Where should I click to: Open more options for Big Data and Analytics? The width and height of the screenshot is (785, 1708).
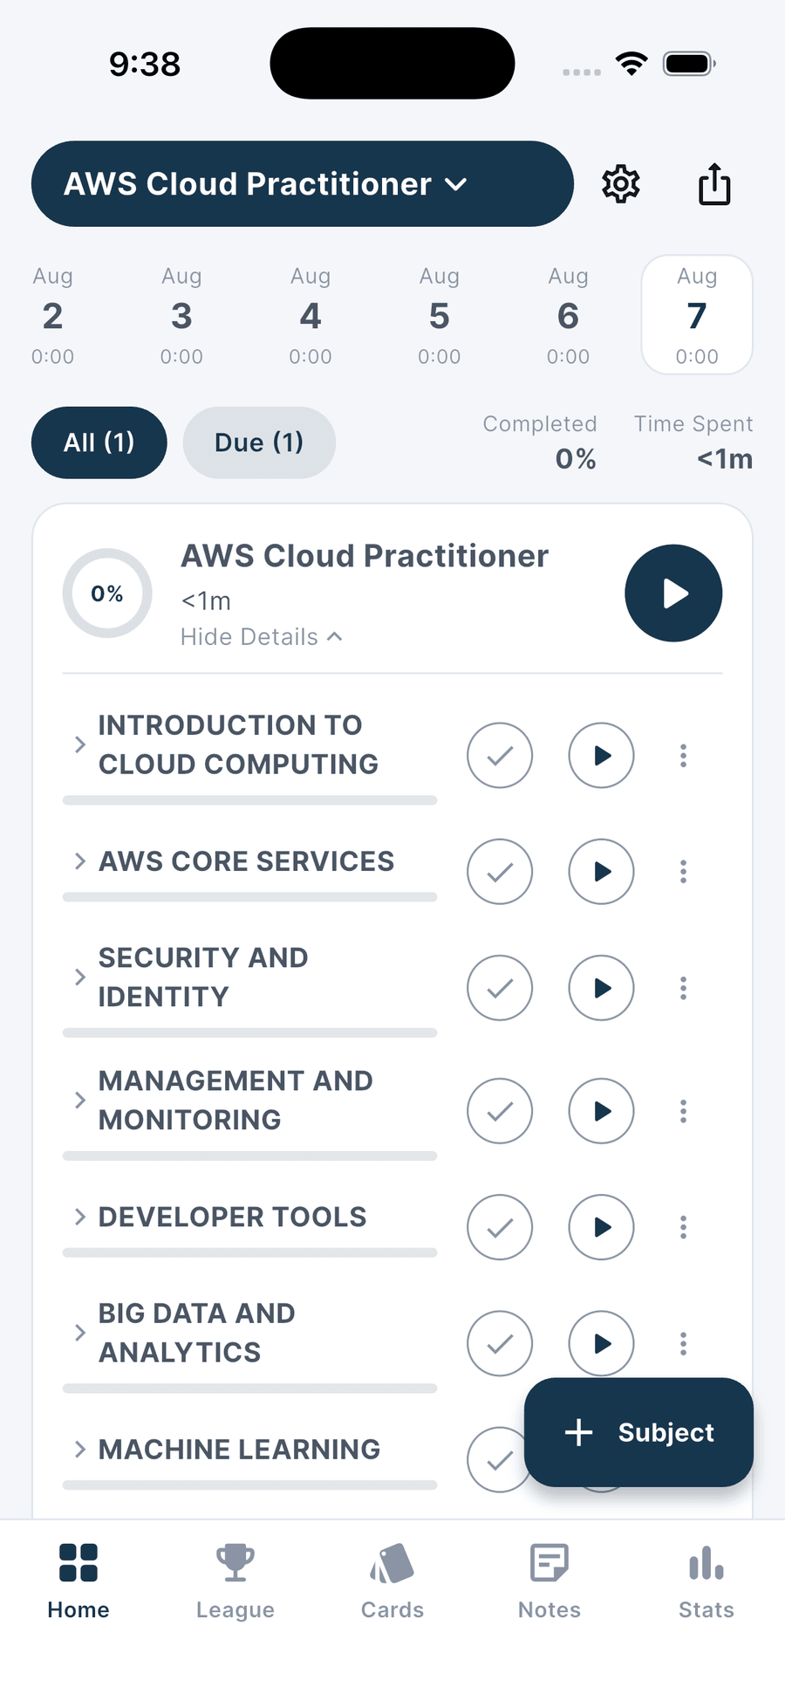(x=683, y=1343)
